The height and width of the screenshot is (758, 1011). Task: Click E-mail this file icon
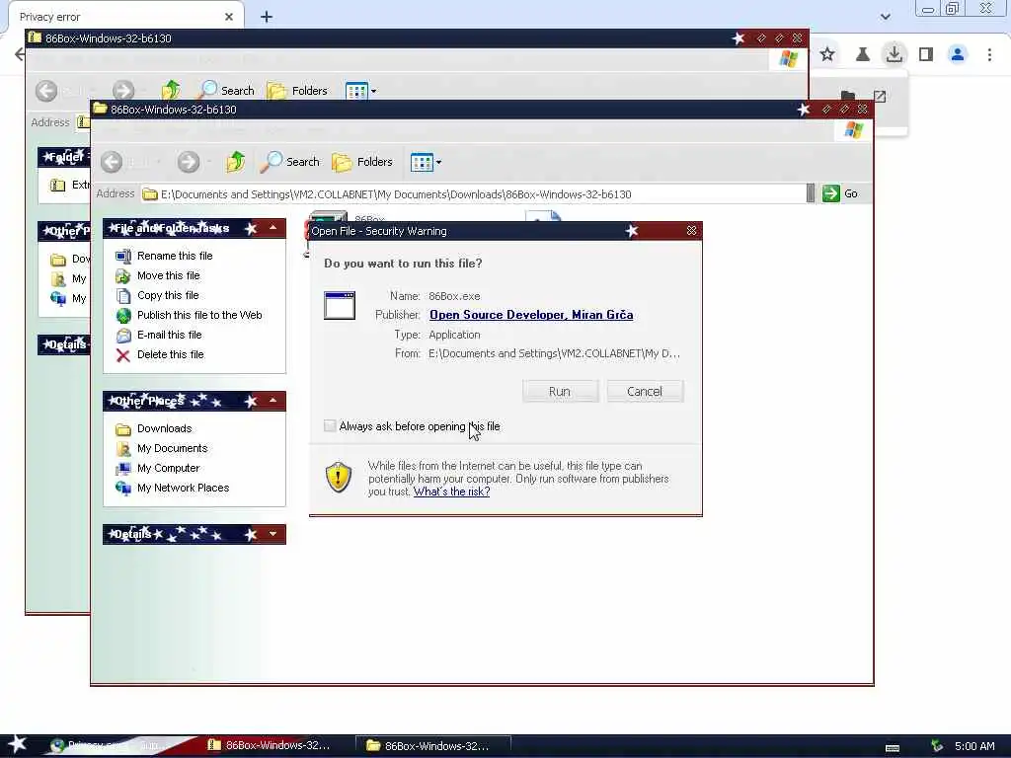tap(123, 336)
